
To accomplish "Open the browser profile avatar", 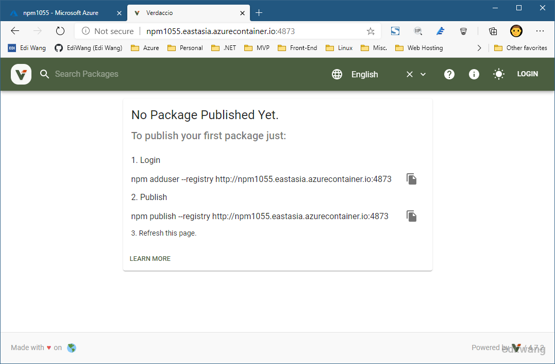I will [x=516, y=31].
